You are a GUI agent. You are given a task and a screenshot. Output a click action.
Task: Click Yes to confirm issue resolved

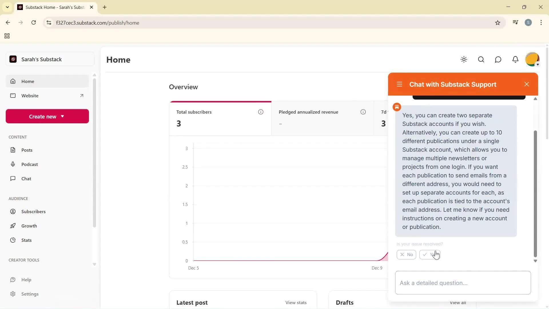430,254
